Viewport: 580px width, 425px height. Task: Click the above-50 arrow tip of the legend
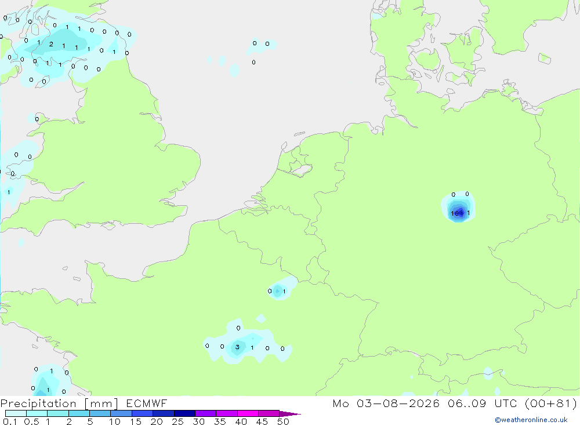[x=290, y=413]
